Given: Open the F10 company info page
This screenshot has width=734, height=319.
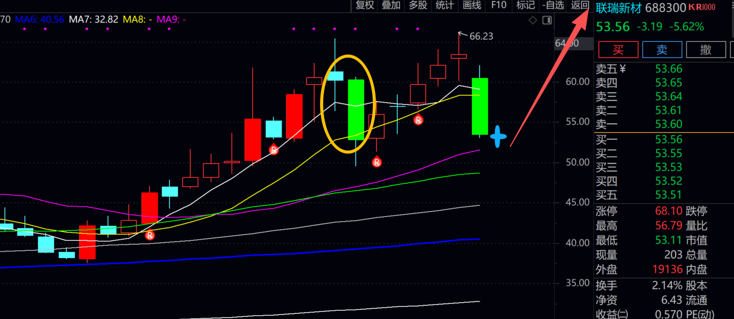Looking at the screenshot, I should [x=499, y=6].
